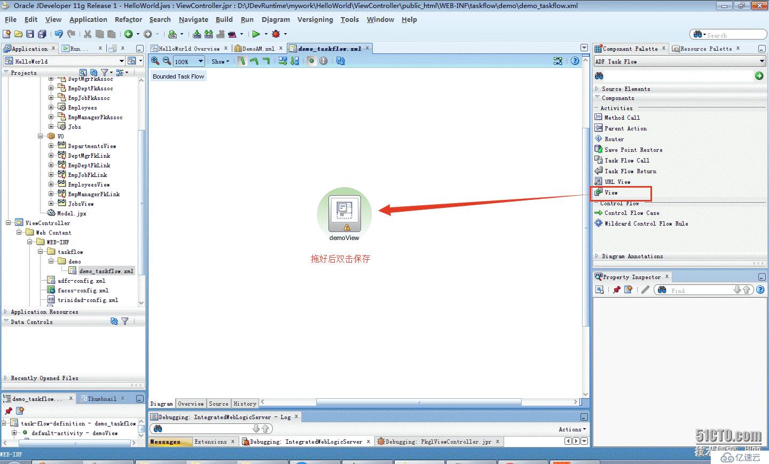This screenshot has width=769, height=464.
Task: Switch to the Overview view tab
Action: [x=191, y=404]
